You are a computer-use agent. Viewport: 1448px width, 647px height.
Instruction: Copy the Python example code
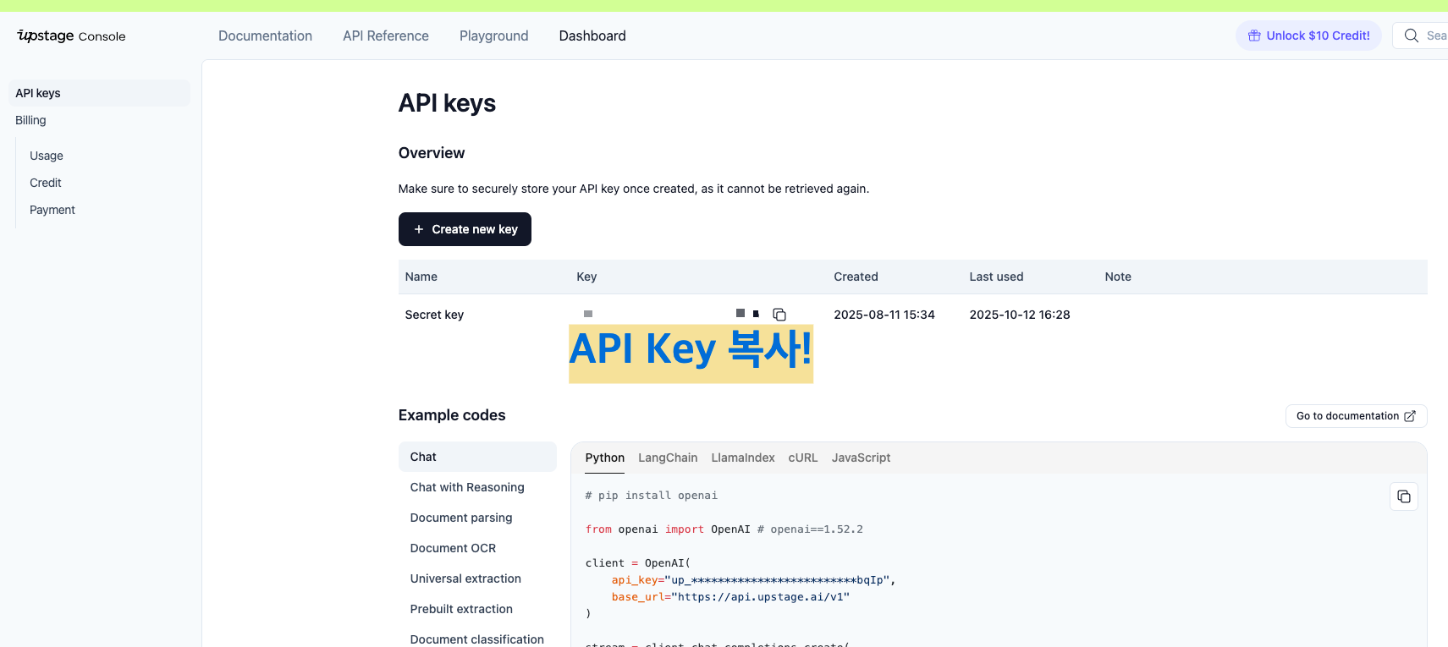pyautogui.click(x=1404, y=496)
